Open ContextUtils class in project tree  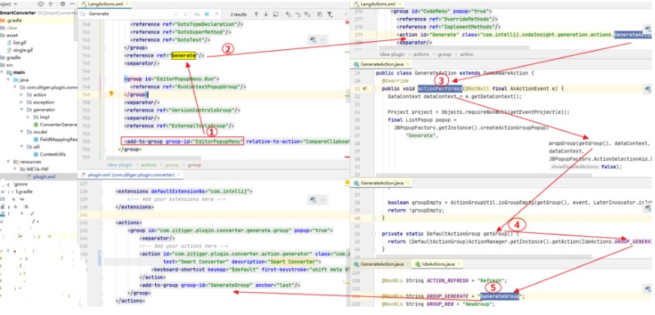click(52, 154)
